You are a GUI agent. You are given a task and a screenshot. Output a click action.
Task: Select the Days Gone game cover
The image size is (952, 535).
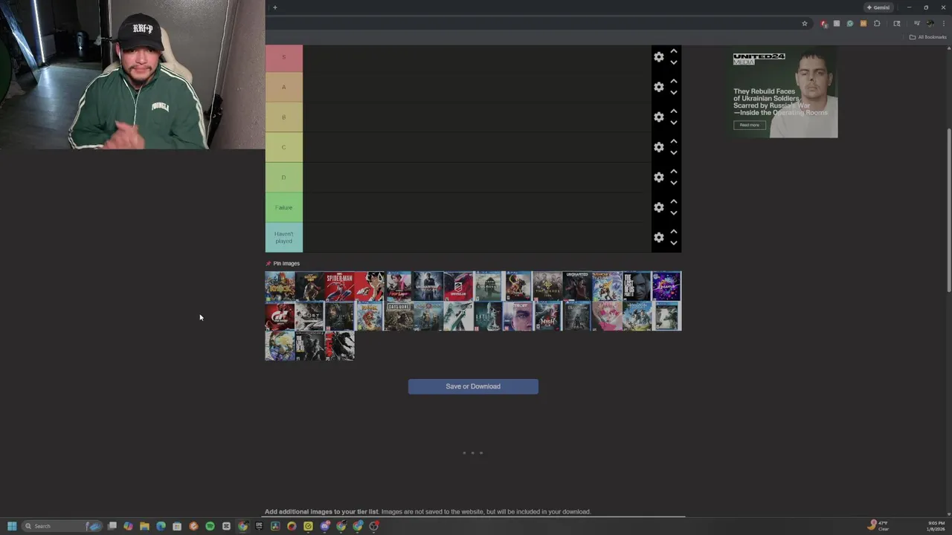tap(399, 316)
